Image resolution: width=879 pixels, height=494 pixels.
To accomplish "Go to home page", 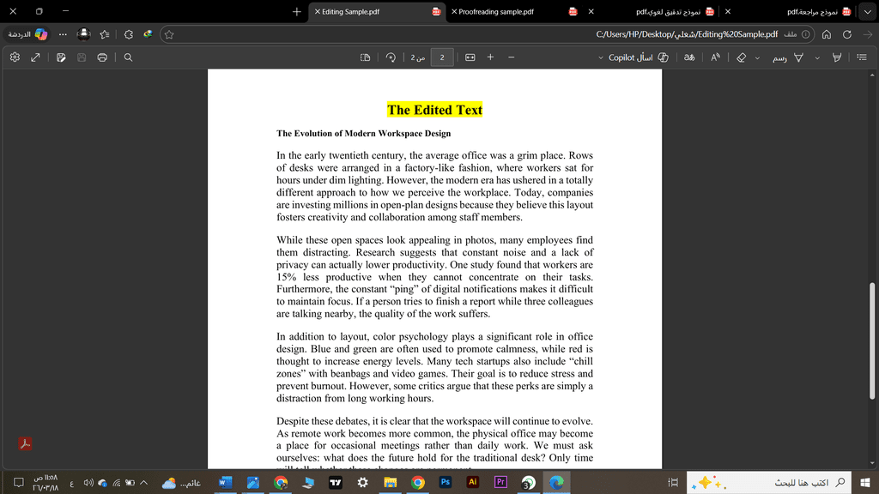I will 827,34.
